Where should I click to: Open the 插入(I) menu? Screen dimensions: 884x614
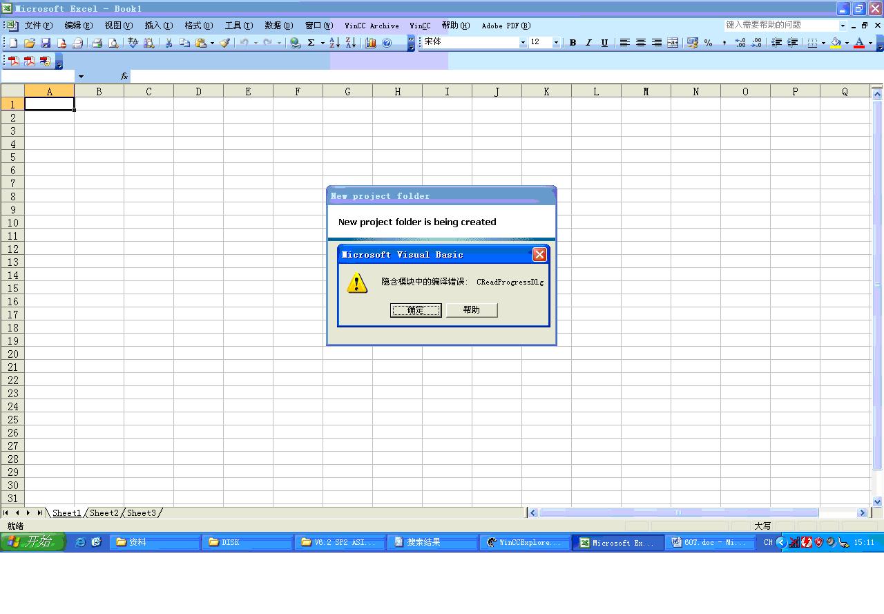coord(158,26)
